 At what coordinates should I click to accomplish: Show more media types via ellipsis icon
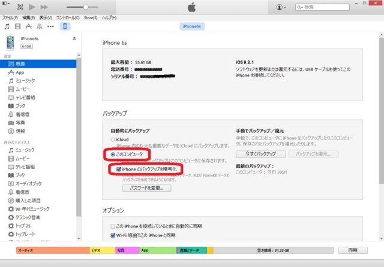coord(50,26)
